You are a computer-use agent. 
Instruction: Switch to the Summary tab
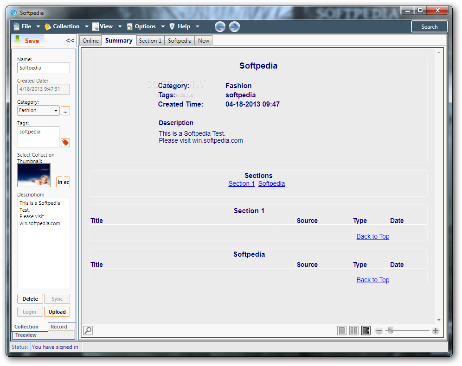coord(119,40)
